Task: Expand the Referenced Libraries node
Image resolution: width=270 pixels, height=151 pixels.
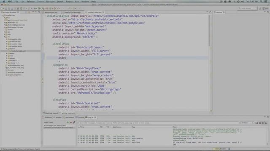Action: pyautogui.click(x=5, y=27)
